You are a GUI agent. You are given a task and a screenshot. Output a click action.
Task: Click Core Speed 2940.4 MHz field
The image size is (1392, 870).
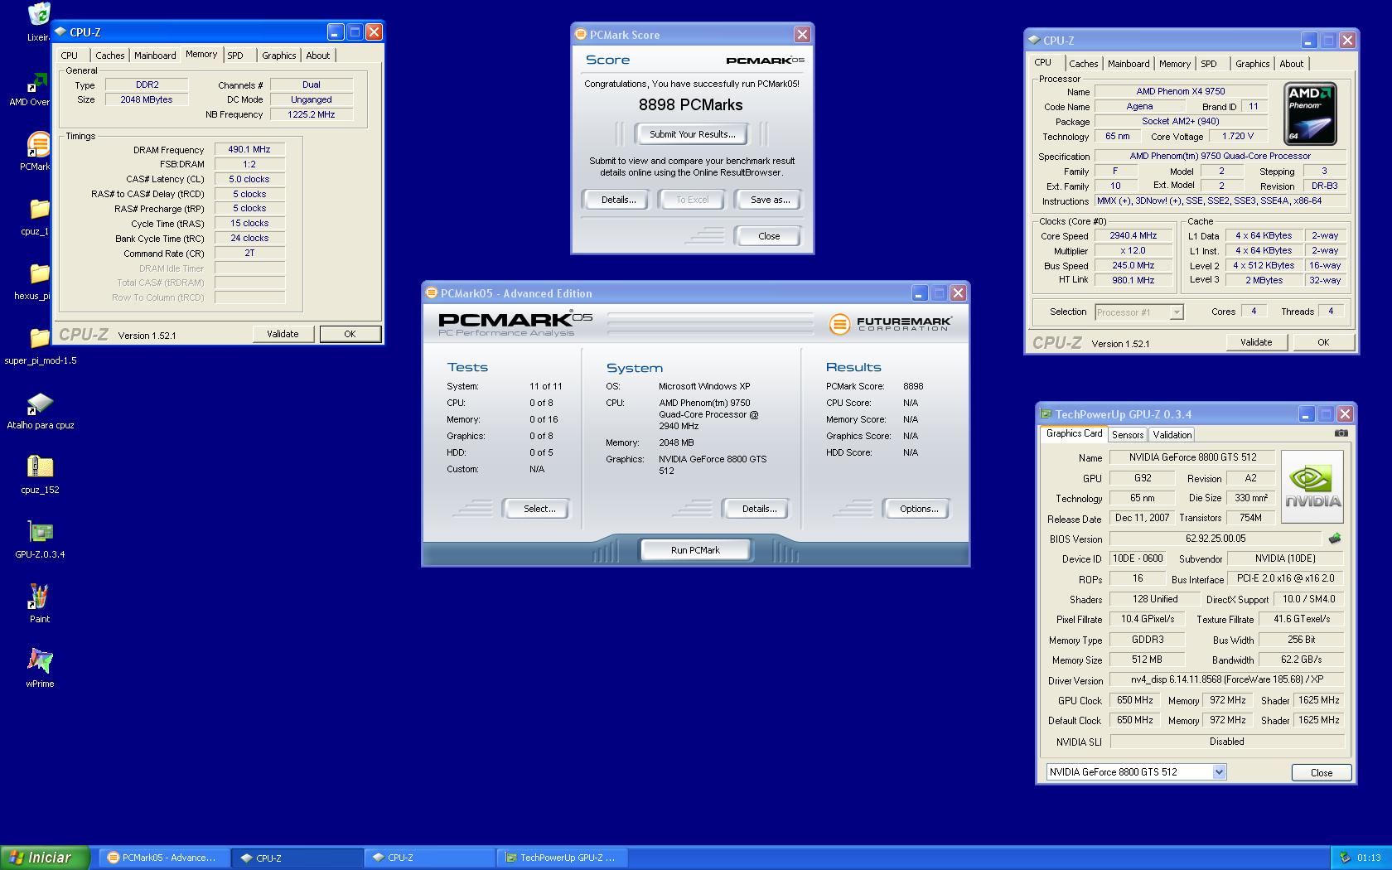pos(1133,235)
